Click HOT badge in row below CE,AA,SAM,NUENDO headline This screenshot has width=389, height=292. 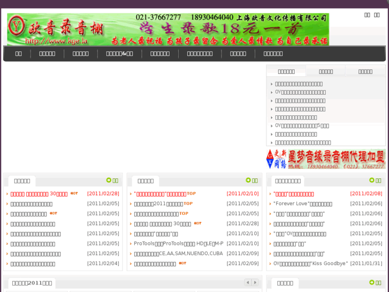(182, 263)
